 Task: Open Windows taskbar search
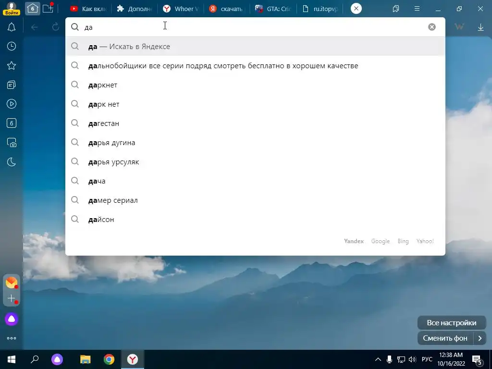tap(35, 359)
